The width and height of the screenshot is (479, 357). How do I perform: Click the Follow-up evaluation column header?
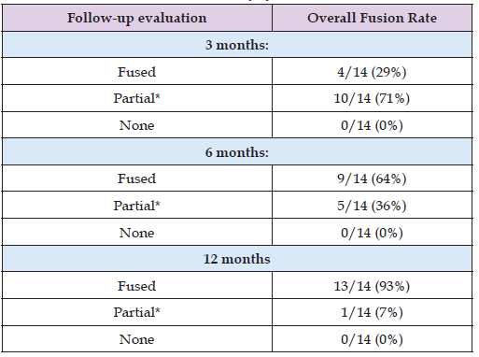[x=137, y=18]
